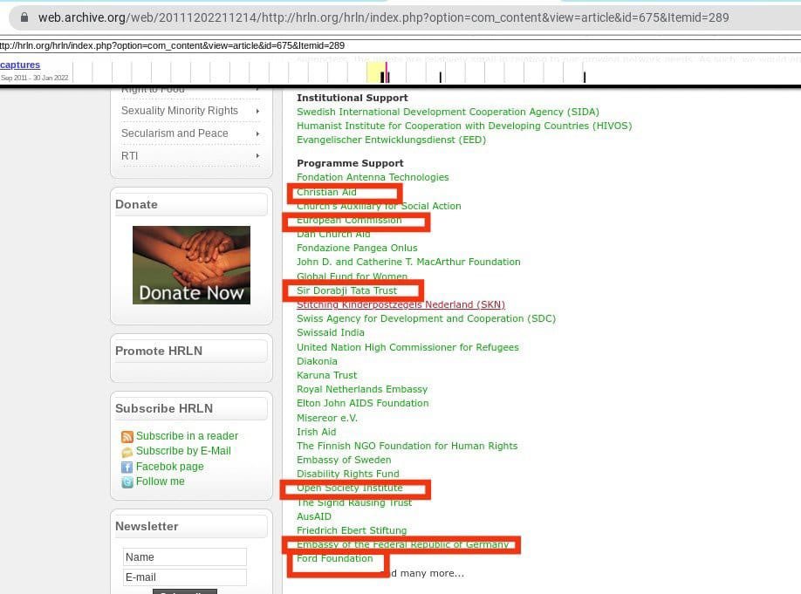Screen dimensions: 801x594
Task: Click the Promote HRLN heading
Action: 159,351
